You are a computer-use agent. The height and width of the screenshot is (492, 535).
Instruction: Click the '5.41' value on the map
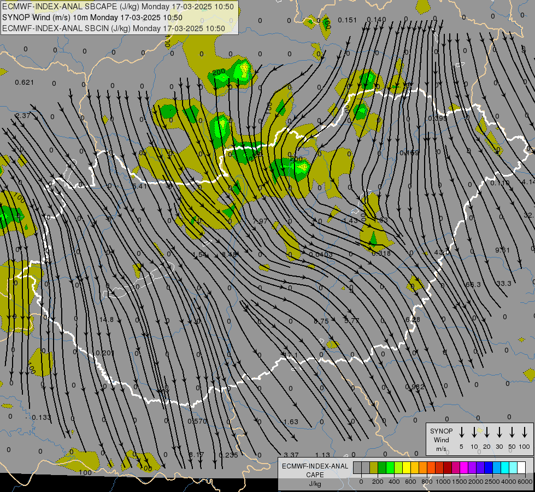pyautogui.click(x=139, y=186)
